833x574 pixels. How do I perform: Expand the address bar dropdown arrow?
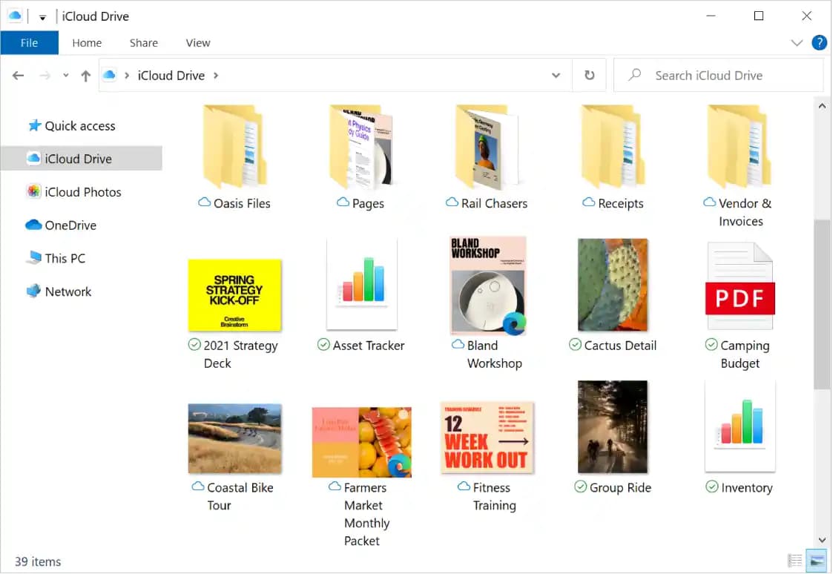[x=556, y=75]
